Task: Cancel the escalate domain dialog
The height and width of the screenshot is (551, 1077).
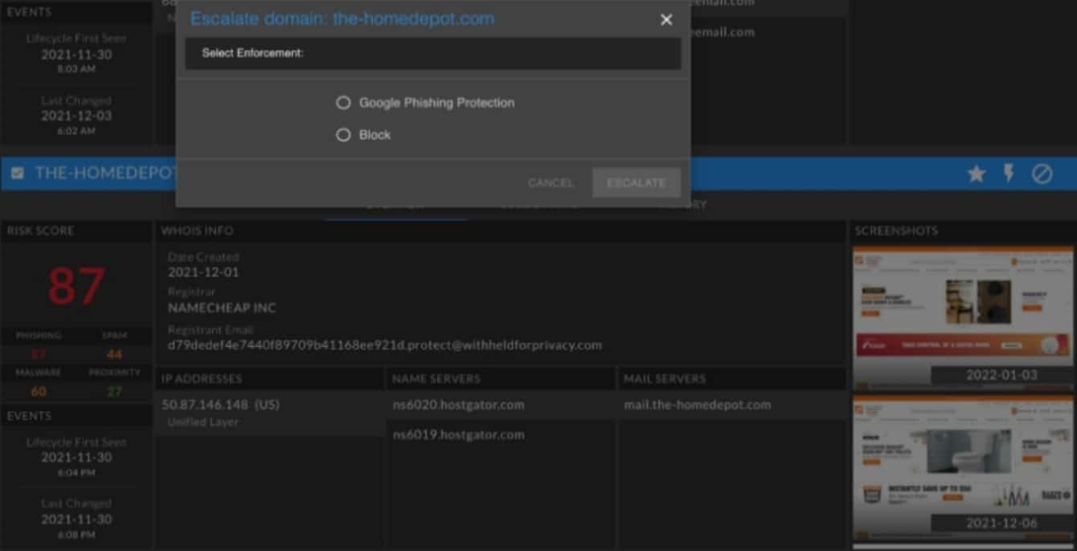Action: [551, 182]
